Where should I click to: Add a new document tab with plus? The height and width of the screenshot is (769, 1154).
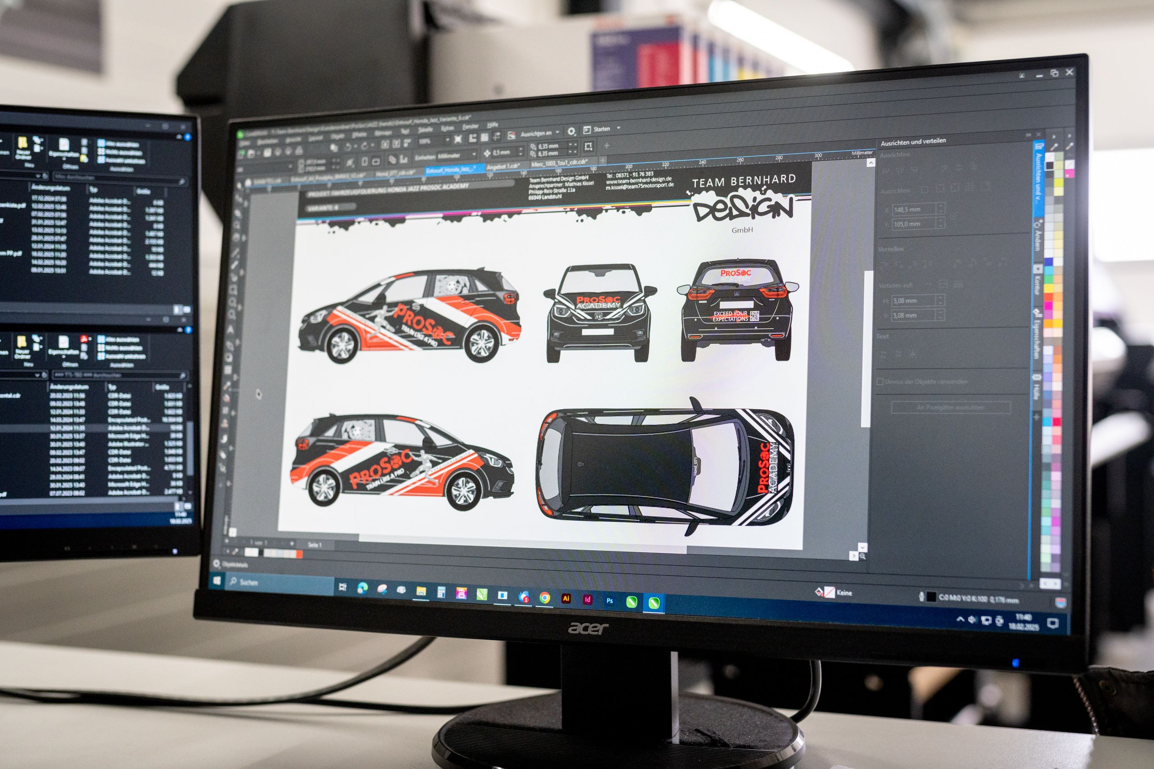(x=603, y=160)
